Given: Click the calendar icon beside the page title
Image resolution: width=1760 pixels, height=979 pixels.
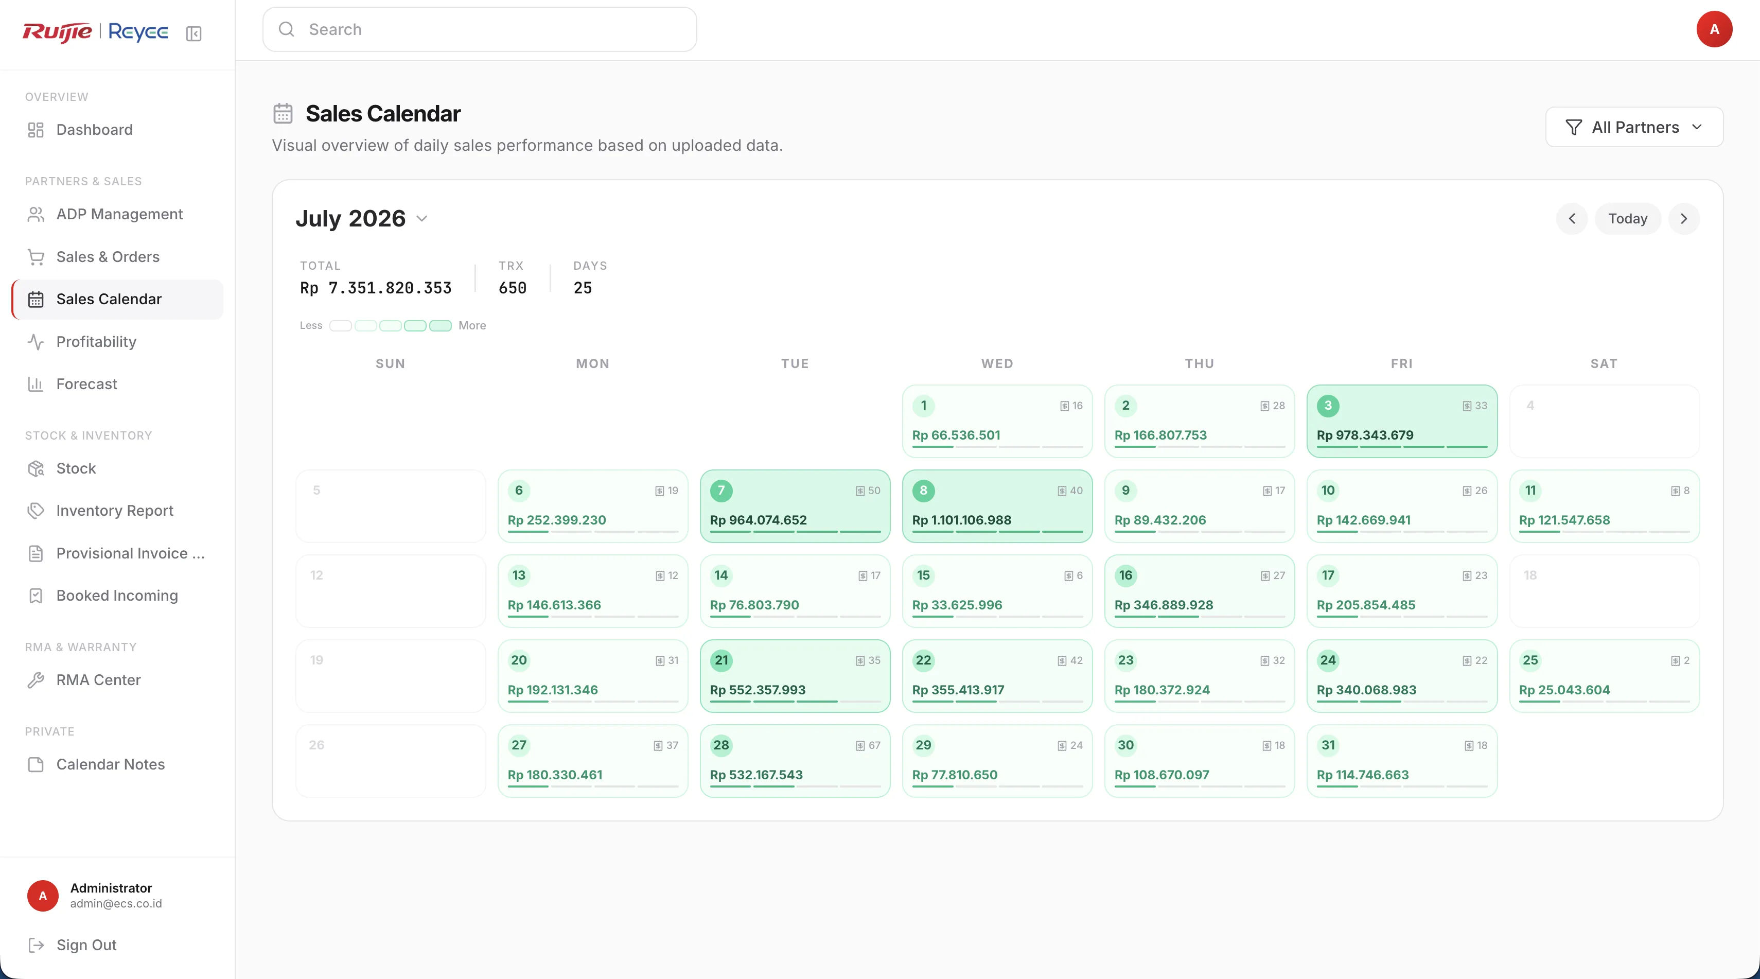Looking at the screenshot, I should click(283, 113).
